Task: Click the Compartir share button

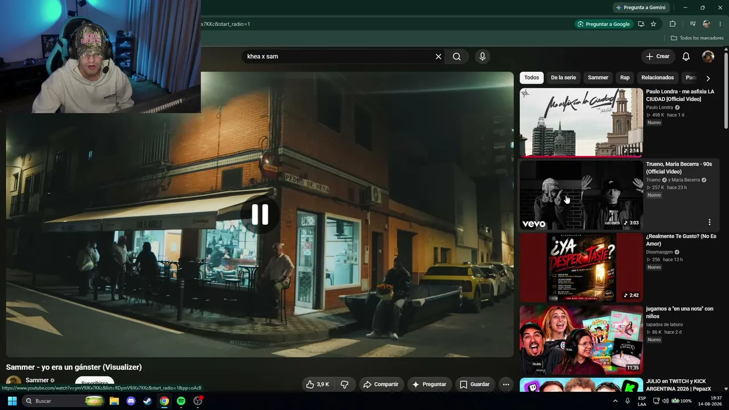Action: point(380,384)
